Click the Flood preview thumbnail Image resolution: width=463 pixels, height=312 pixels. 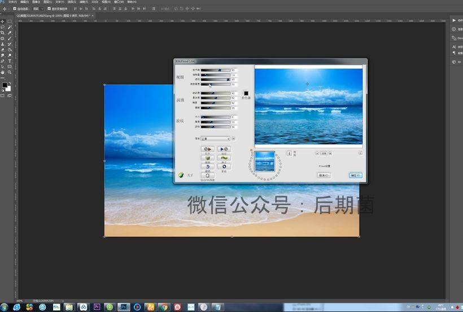coord(265,161)
